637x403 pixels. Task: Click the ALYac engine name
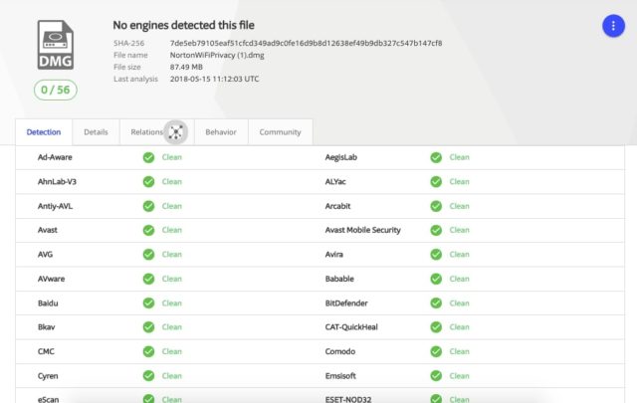pos(335,181)
